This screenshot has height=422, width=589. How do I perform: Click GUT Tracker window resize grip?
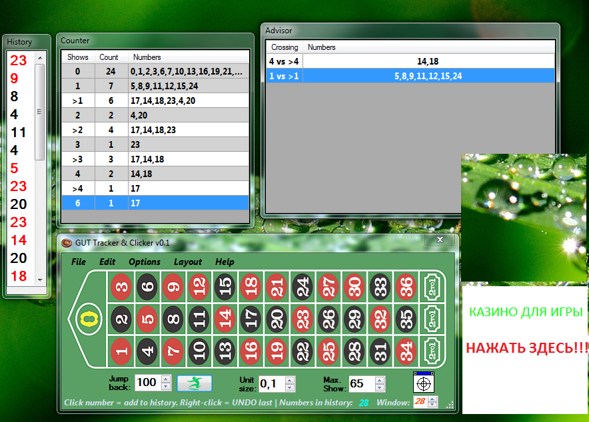tap(450, 405)
